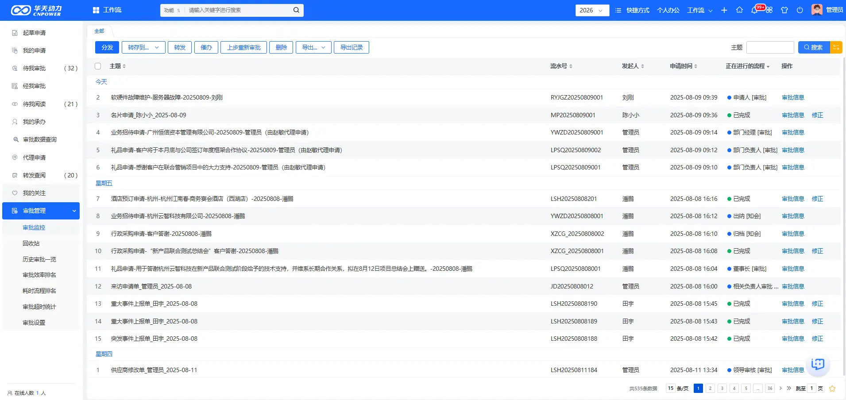Click the 分发 button

(x=107, y=47)
